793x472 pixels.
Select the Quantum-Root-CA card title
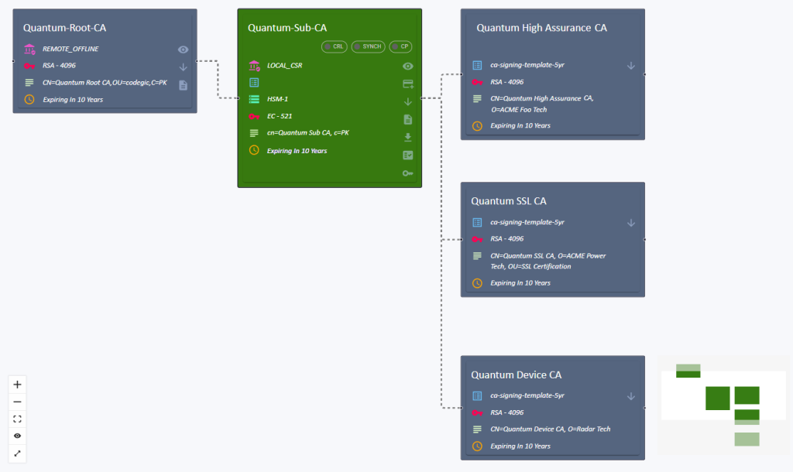pos(65,28)
